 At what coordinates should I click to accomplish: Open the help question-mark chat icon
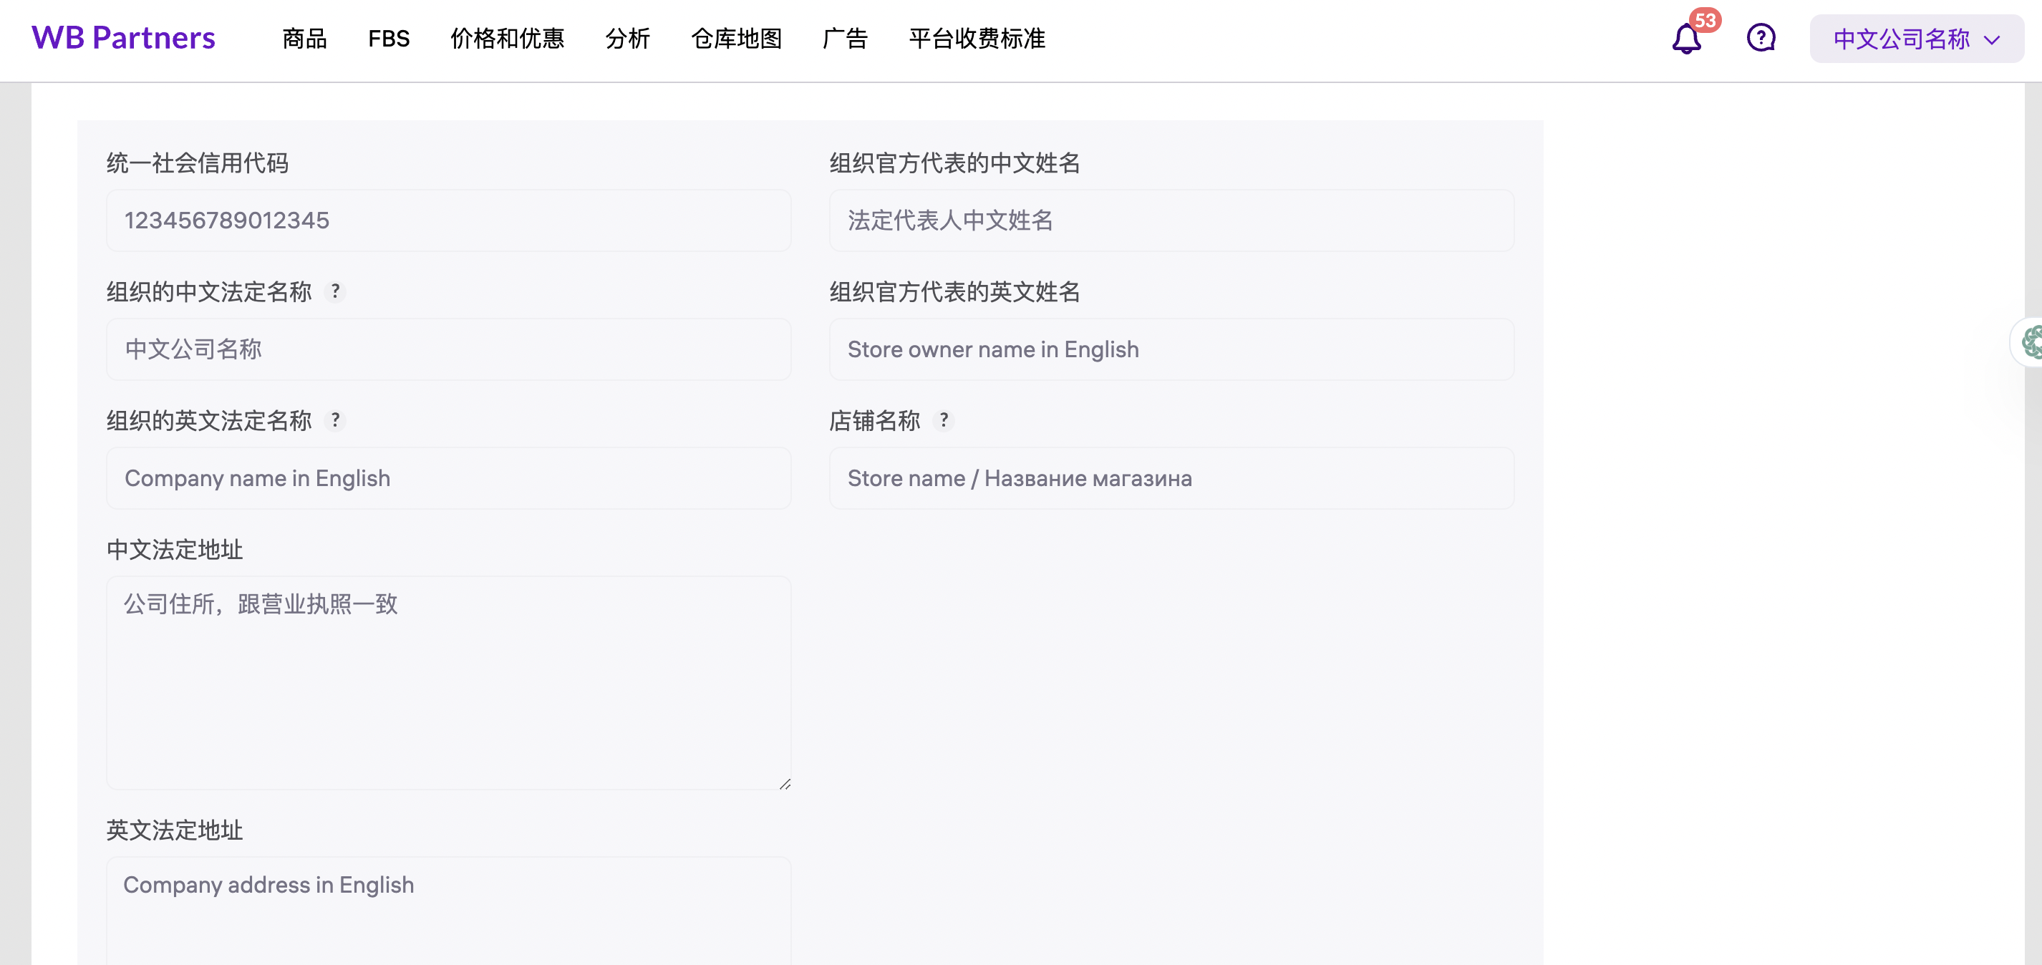coord(1760,37)
